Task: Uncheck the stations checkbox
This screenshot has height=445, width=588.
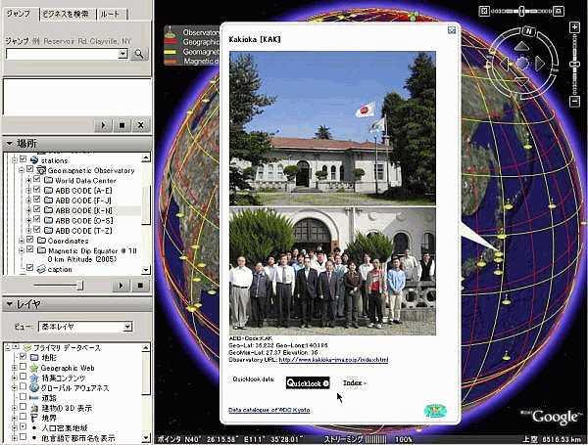Action: coord(23,159)
